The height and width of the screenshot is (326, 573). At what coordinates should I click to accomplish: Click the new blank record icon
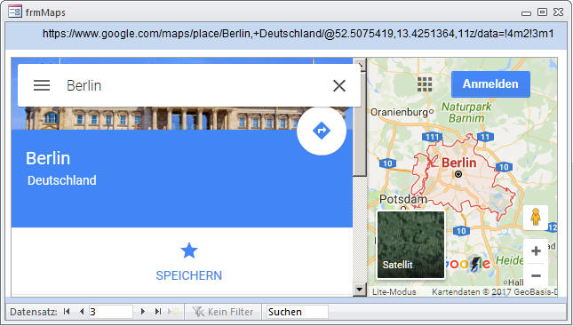173,312
